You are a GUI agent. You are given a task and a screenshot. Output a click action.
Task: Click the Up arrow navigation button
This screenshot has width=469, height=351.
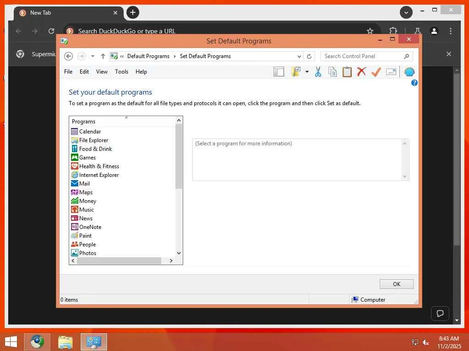(103, 56)
